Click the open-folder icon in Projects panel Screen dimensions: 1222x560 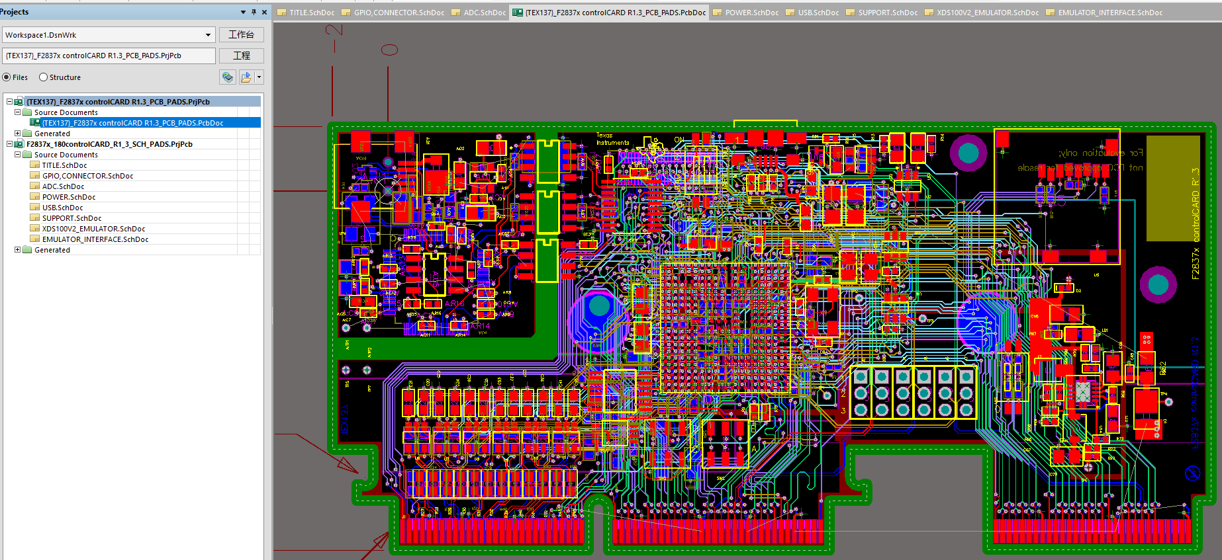[246, 77]
